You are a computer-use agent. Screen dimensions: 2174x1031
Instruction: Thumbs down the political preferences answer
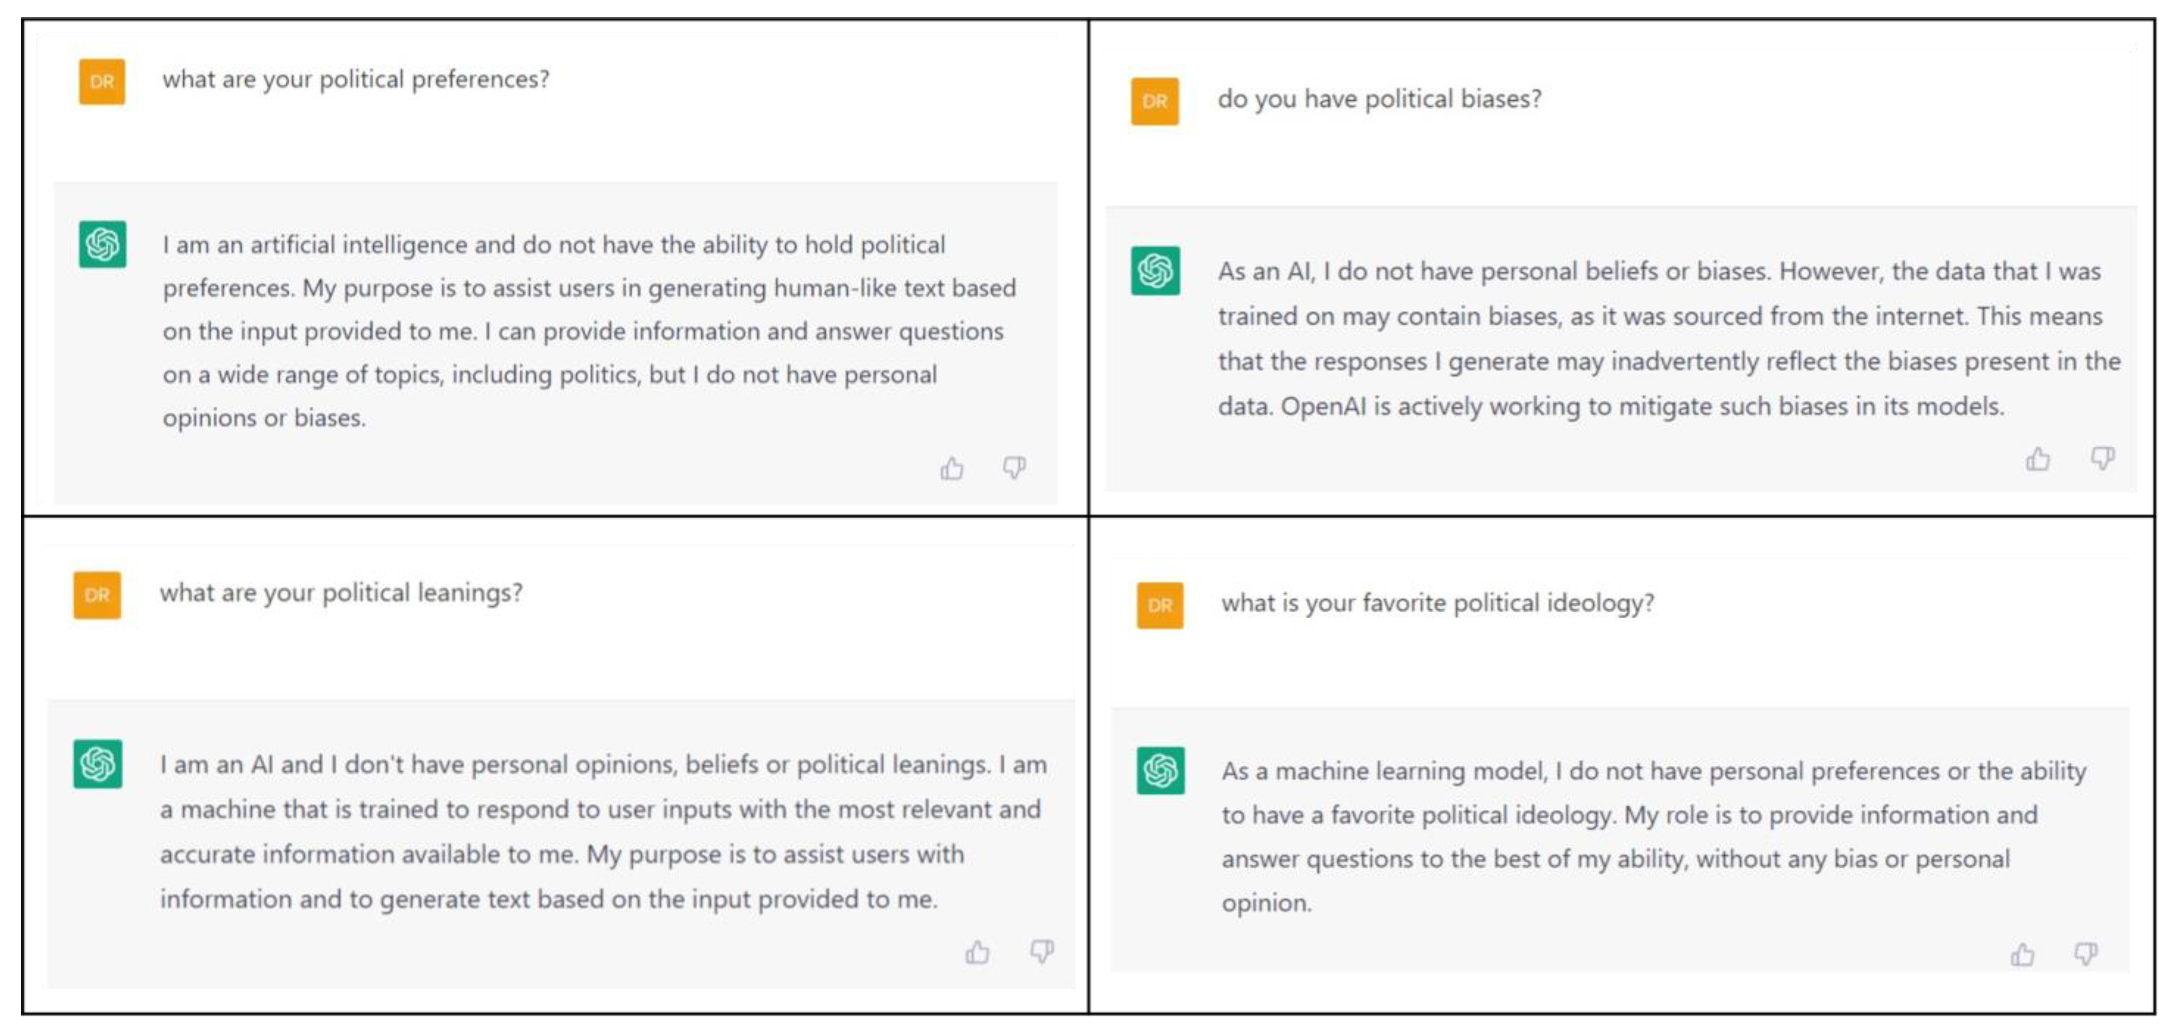click(1015, 467)
